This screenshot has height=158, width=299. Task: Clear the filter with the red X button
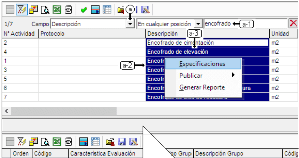click(293, 24)
